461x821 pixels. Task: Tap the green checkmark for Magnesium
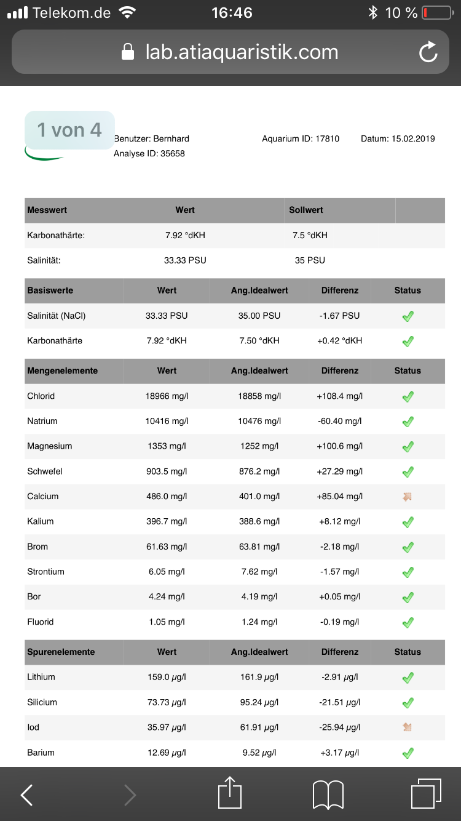click(x=408, y=447)
